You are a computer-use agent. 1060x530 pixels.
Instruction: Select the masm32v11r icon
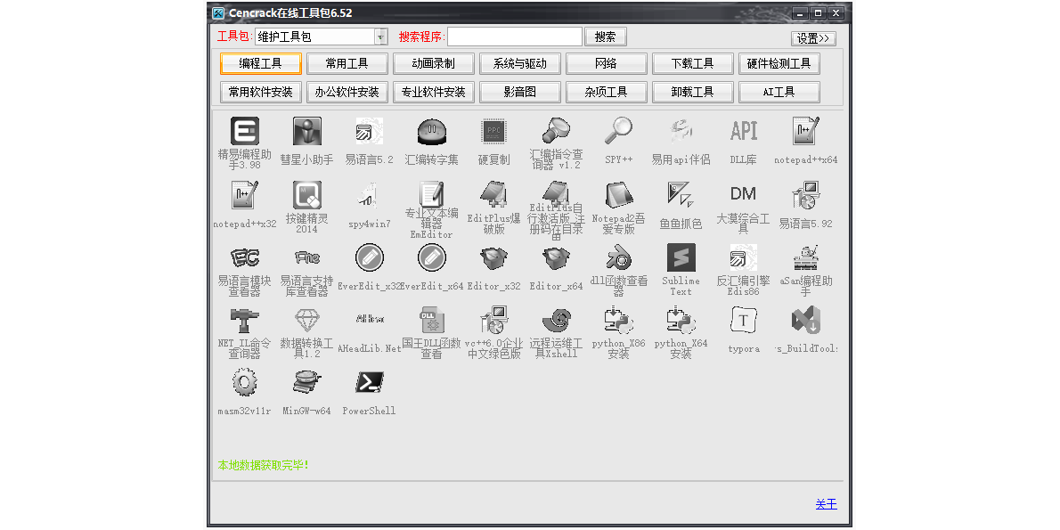click(x=244, y=381)
